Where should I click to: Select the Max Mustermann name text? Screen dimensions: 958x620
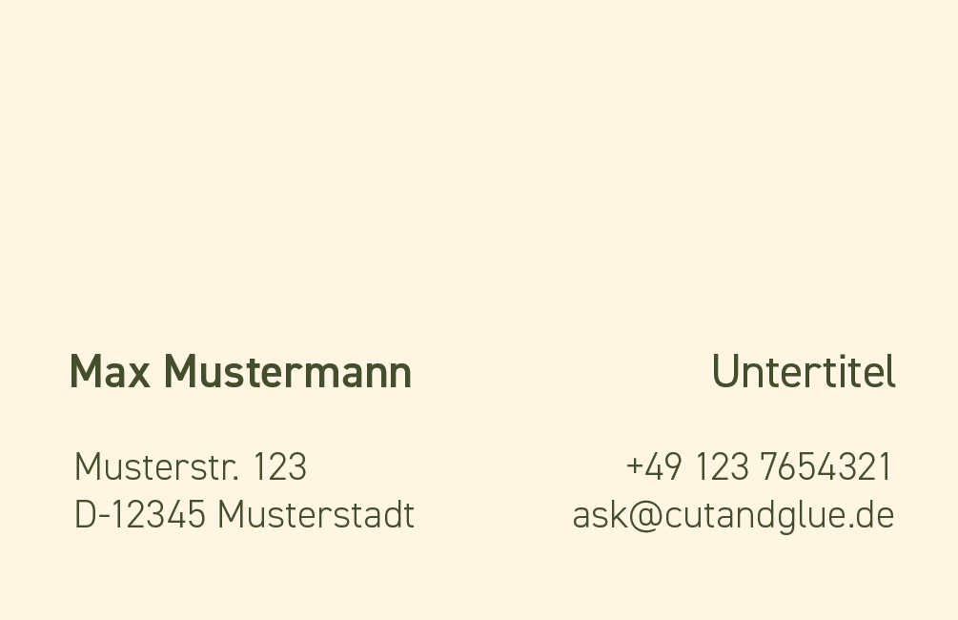pyautogui.click(x=241, y=372)
